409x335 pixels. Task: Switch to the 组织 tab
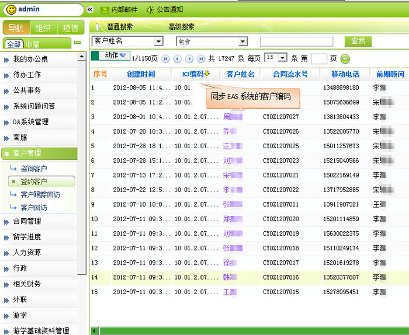coord(44,27)
